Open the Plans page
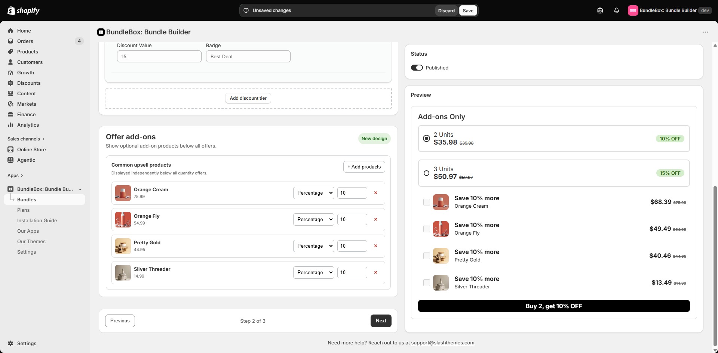 [x=23, y=210]
